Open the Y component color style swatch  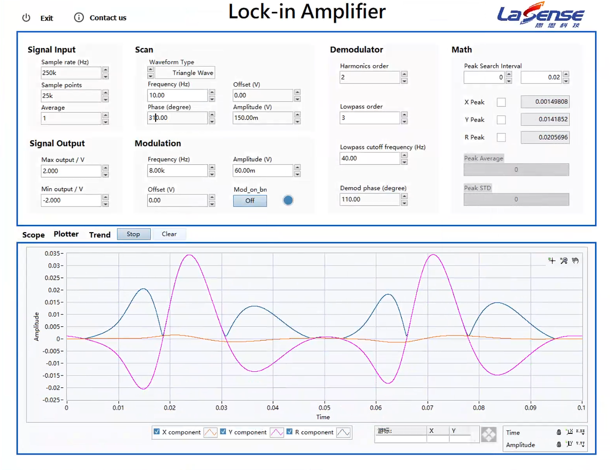click(277, 432)
